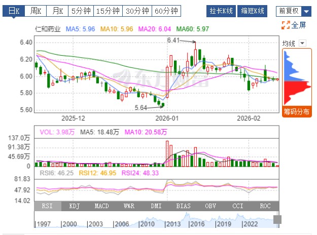Click the VOL: 3.98万 volume label
The height and width of the screenshot is (235, 317).
tap(57, 132)
